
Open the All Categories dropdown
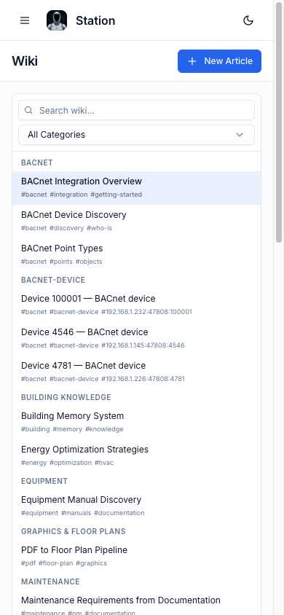click(136, 135)
